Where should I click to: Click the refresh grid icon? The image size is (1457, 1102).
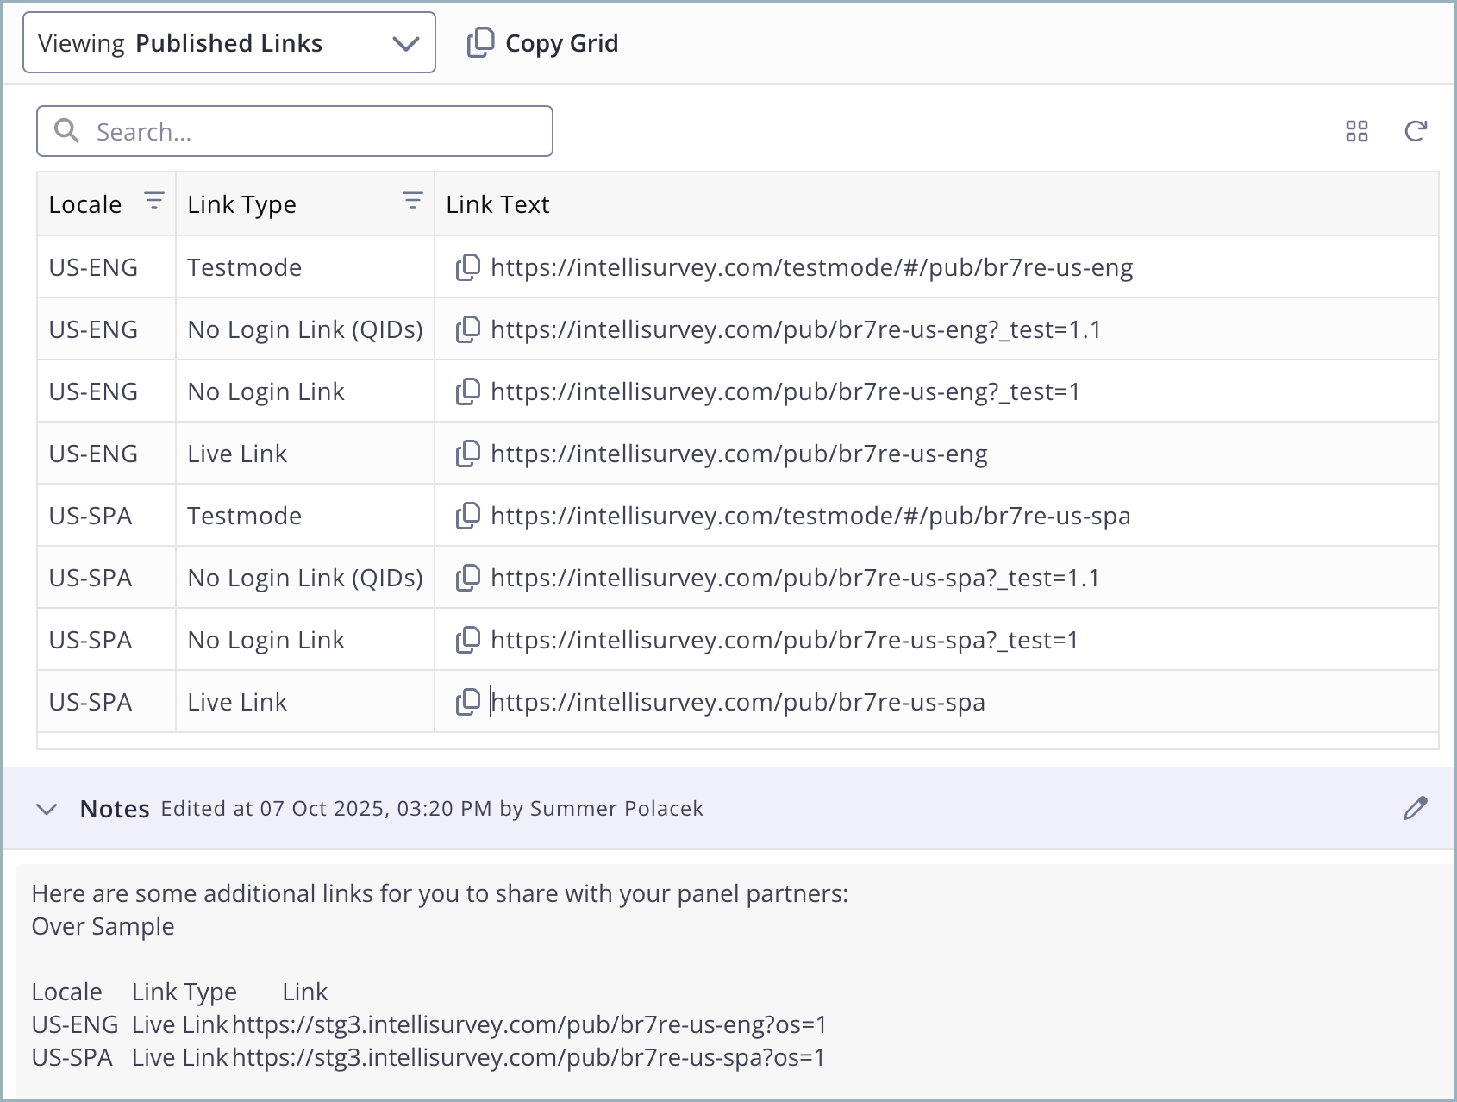[1416, 131]
